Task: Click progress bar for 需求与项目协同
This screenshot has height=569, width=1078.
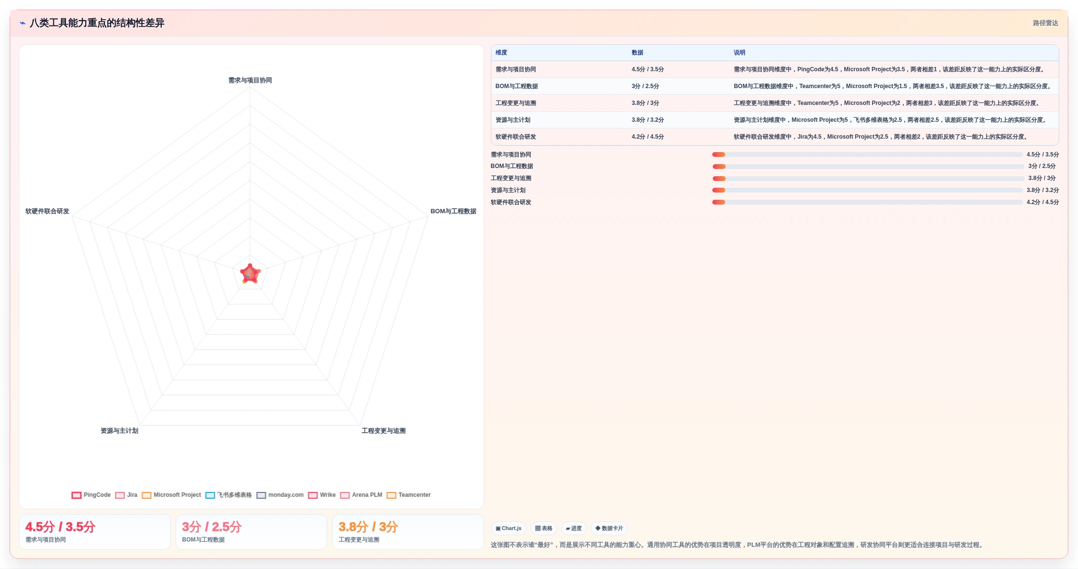Action: pyautogui.click(x=868, y=155)
